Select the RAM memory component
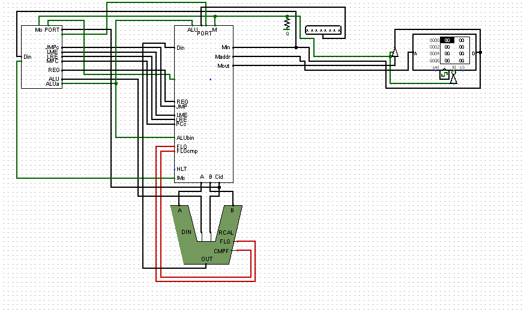Viewport: 524px width, 312px height. [x=444, y=53]
